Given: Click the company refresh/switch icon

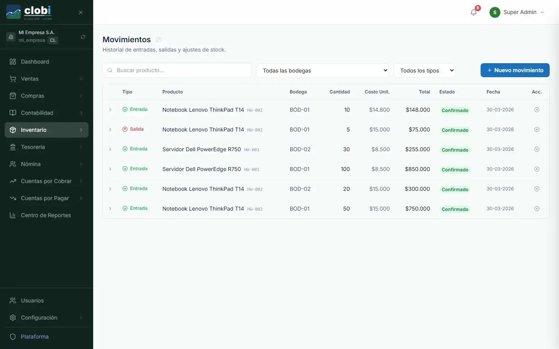Looking at the screenshot, I should pos(83,37).
